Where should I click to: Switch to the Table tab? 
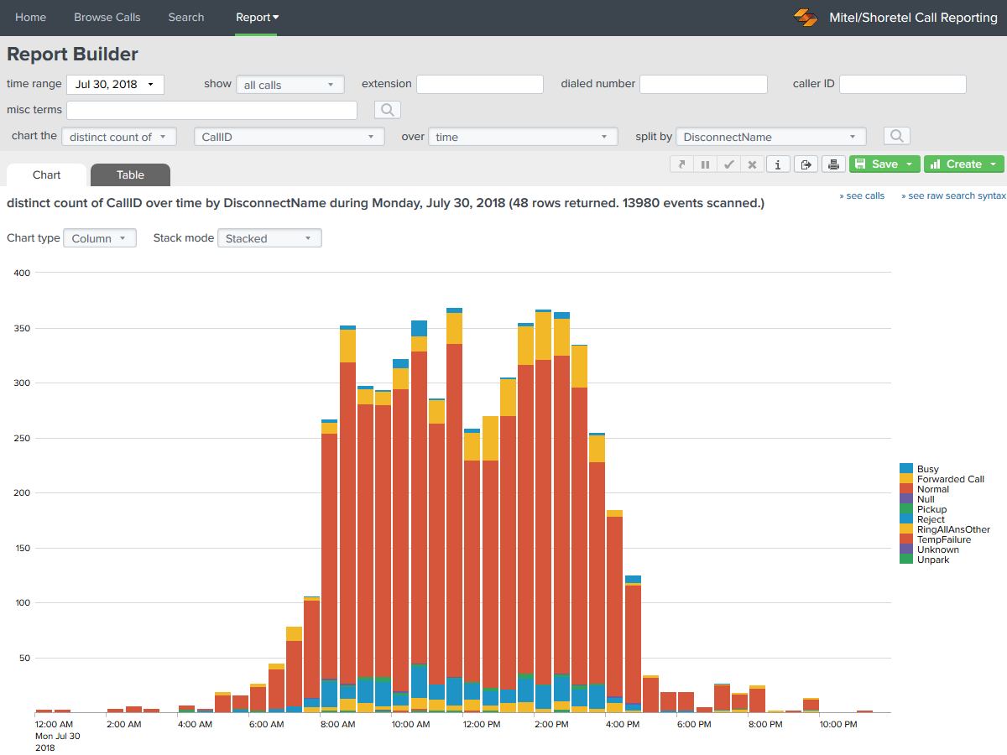pyautogui.click(x=130, y=175)
